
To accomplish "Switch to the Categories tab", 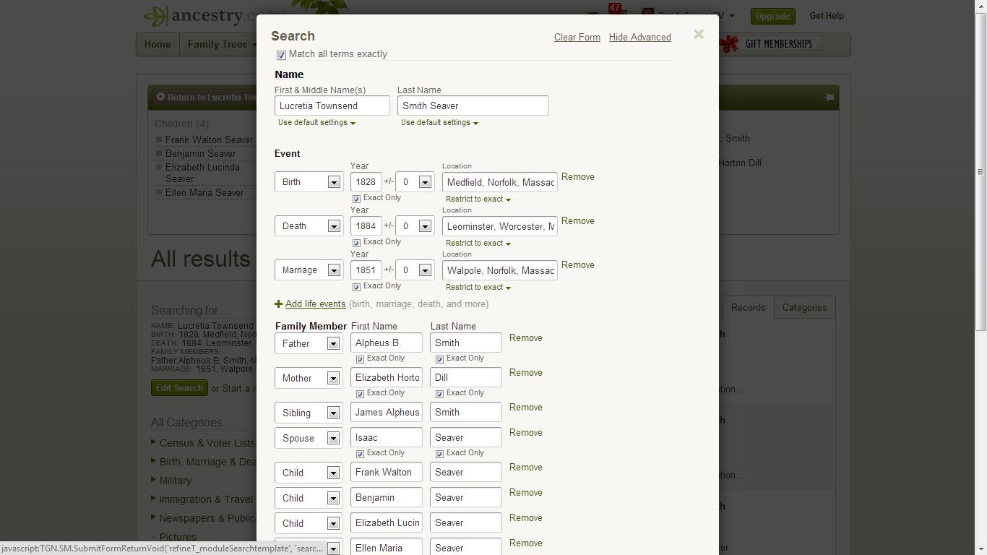I will (804, 307).
